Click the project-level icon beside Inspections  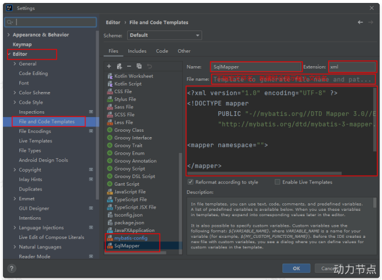[91, 112]
